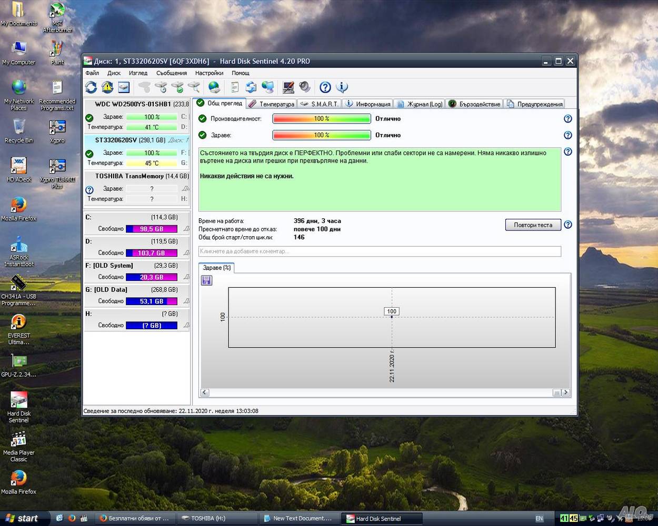Open the Диск menu
658x526 pixels.
114,73
